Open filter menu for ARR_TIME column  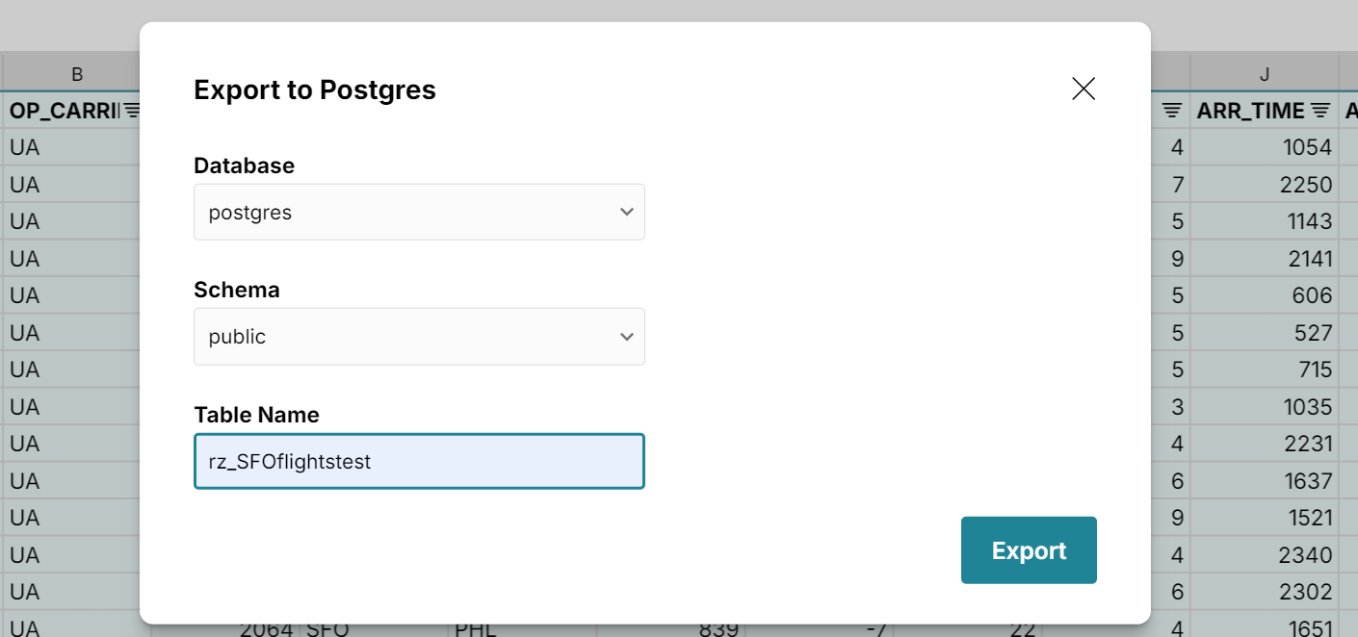(1320, 110)
